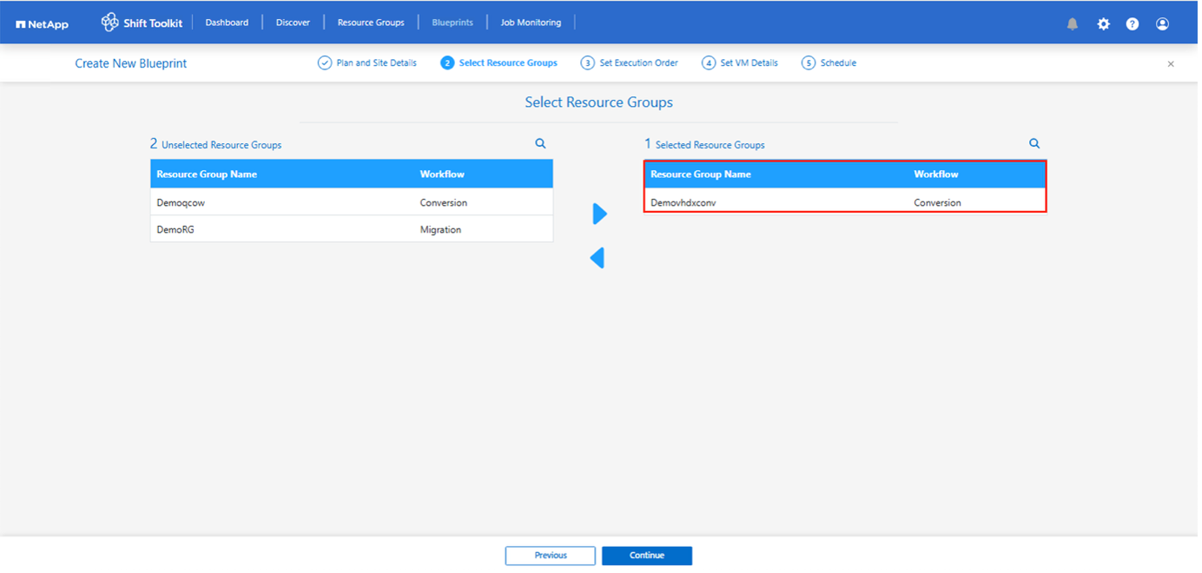This screenshot has height=573, width=1202.
Task: Go to the Discover tab
Action: click(293, 23)
